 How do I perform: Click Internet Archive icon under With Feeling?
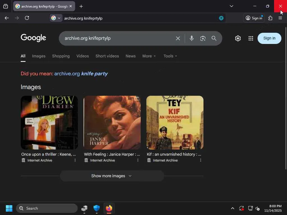click(86, 160)
